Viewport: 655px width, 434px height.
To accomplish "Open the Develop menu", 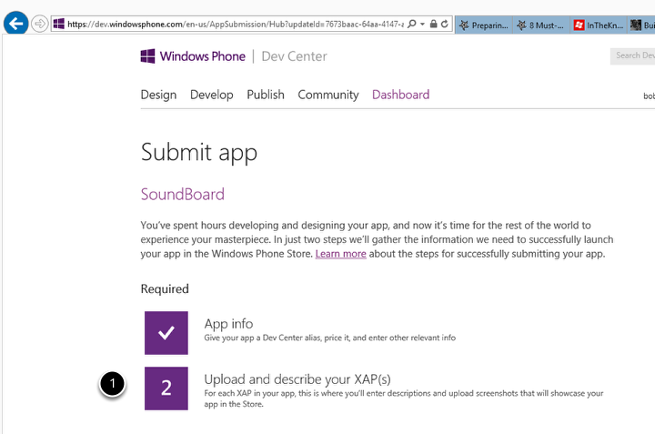I will coord(211,95).
